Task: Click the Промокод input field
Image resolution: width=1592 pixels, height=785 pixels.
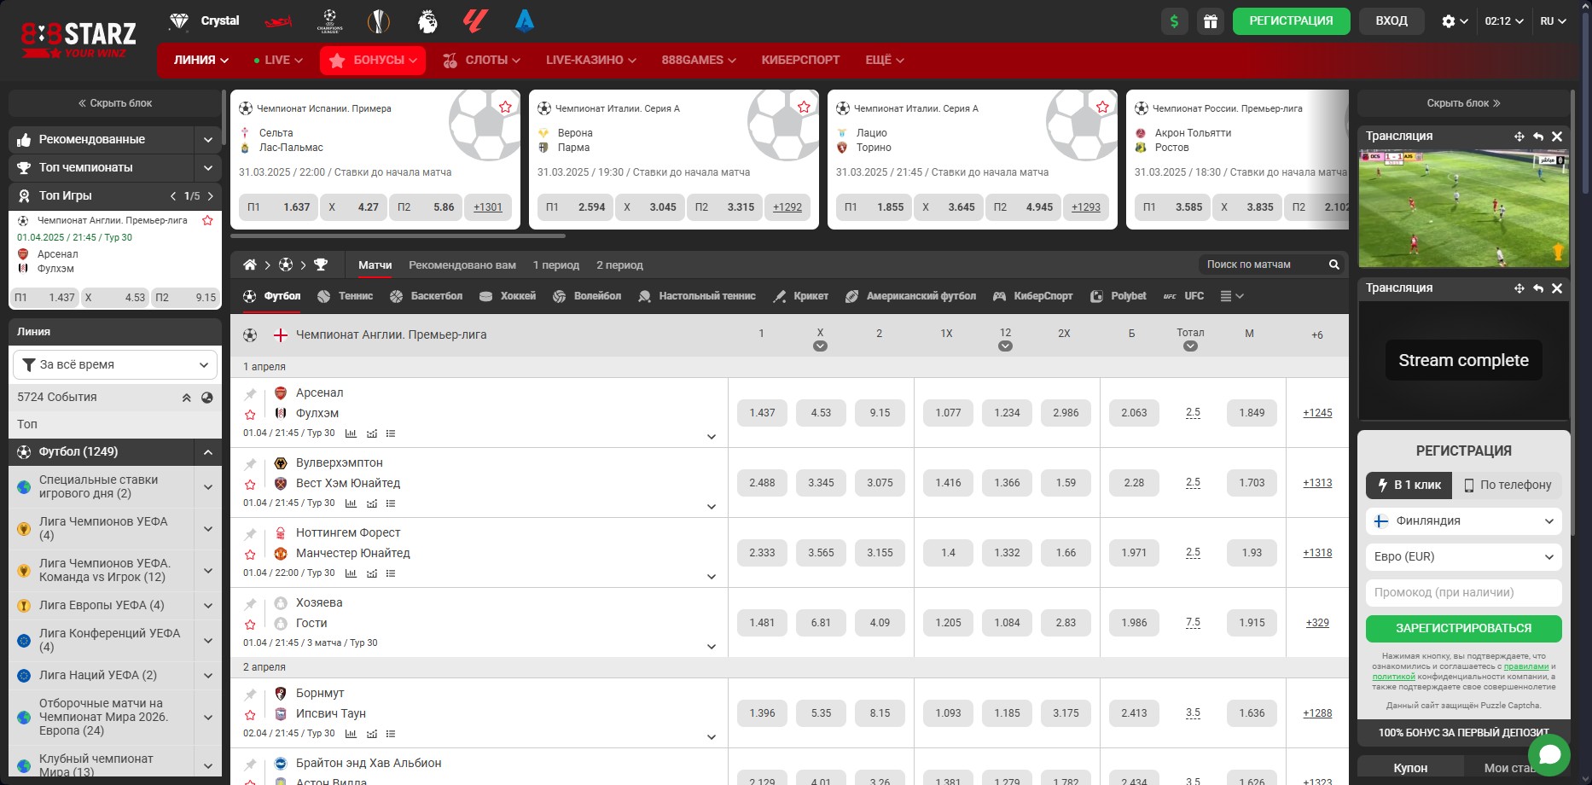Action: (x=1463, y=593)
